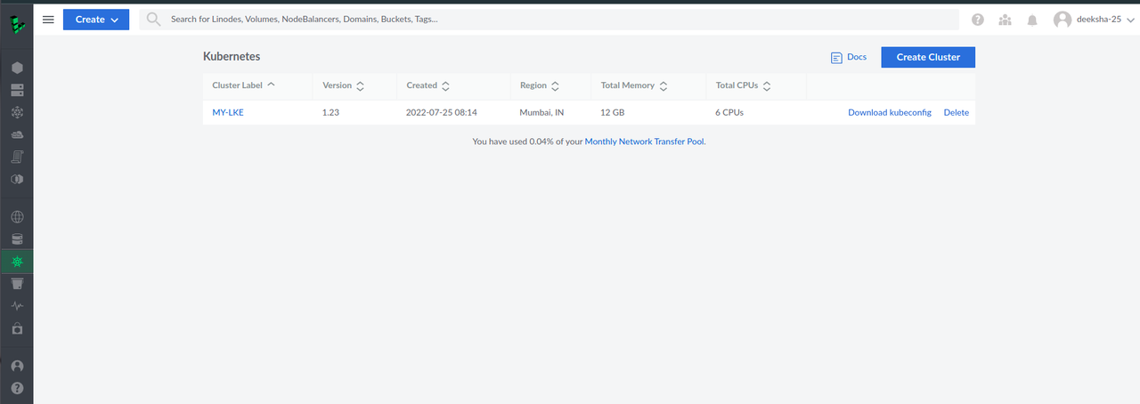Open the Object Storage bucket icon
This screenshot has width=1140, height=404.
coord(17,284)
